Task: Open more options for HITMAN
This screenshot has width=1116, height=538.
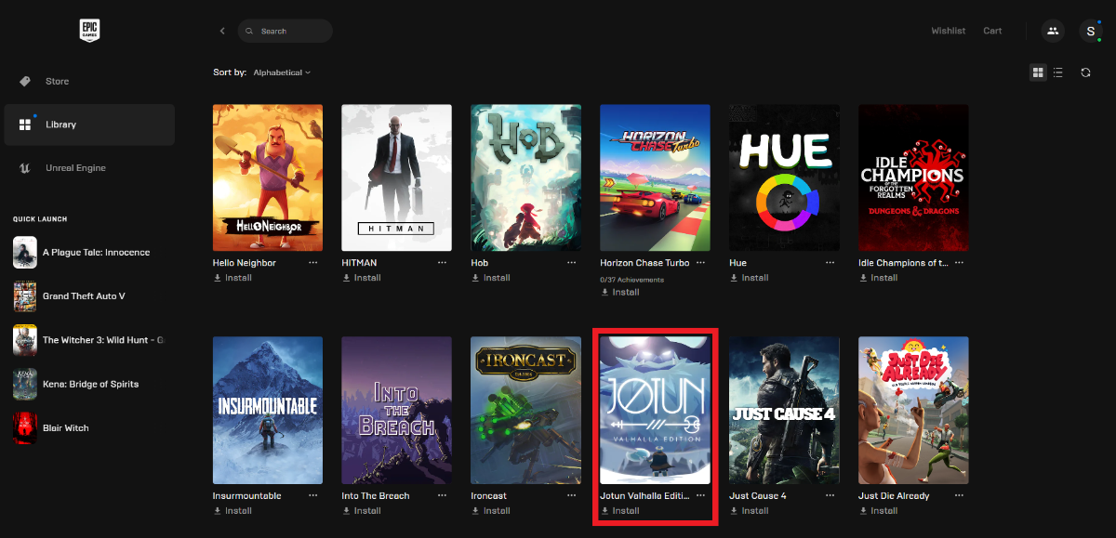Action: (443, 263)
